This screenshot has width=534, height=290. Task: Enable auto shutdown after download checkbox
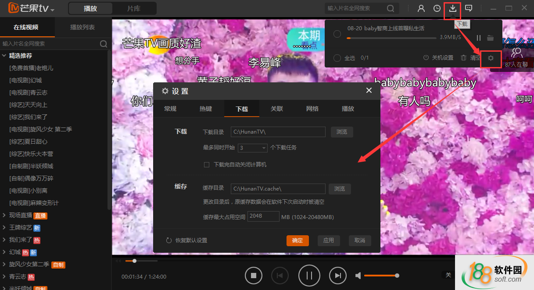pyautogui.click(x=207, y=165)
